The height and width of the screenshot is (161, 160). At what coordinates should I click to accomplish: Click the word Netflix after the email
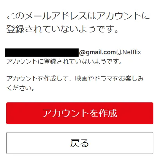click(x=132, y=52)
